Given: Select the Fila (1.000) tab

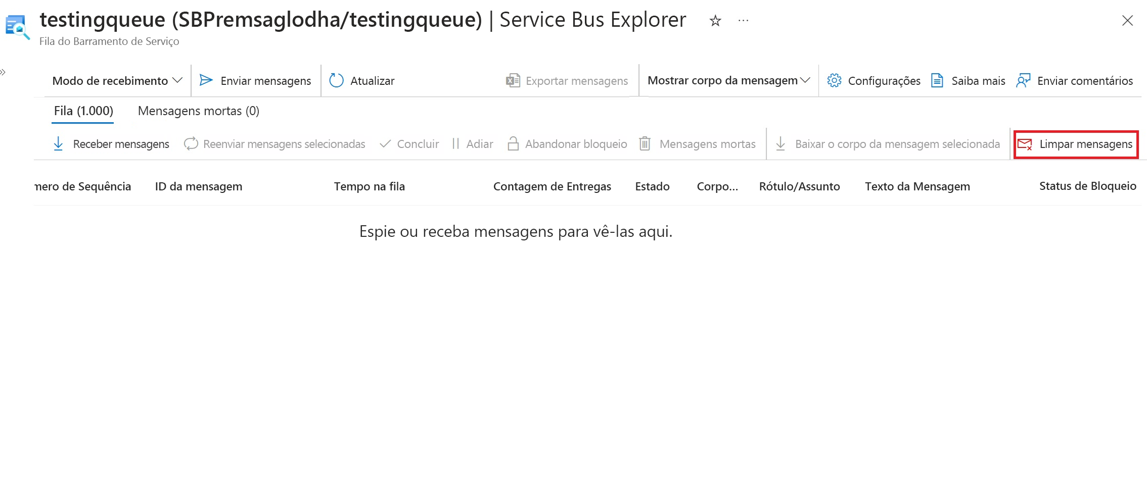Looking at the screenshot, I should pos(83,111).
